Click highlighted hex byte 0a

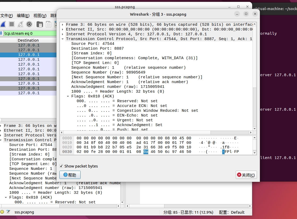coord(146,152)
